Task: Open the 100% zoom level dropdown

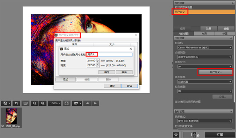Action: pyautogui.click(x=55, y=103)
